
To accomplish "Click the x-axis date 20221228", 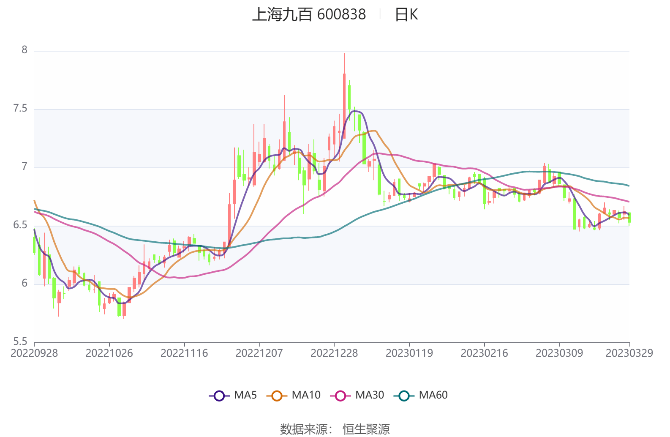I will [334, 353].
